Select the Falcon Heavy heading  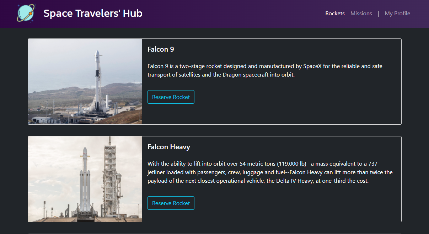[169, 147]
